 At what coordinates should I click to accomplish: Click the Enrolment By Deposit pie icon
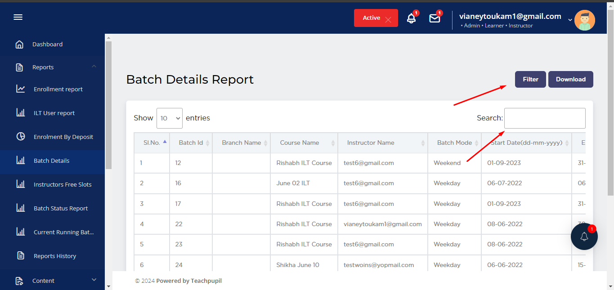click(21, 137)
